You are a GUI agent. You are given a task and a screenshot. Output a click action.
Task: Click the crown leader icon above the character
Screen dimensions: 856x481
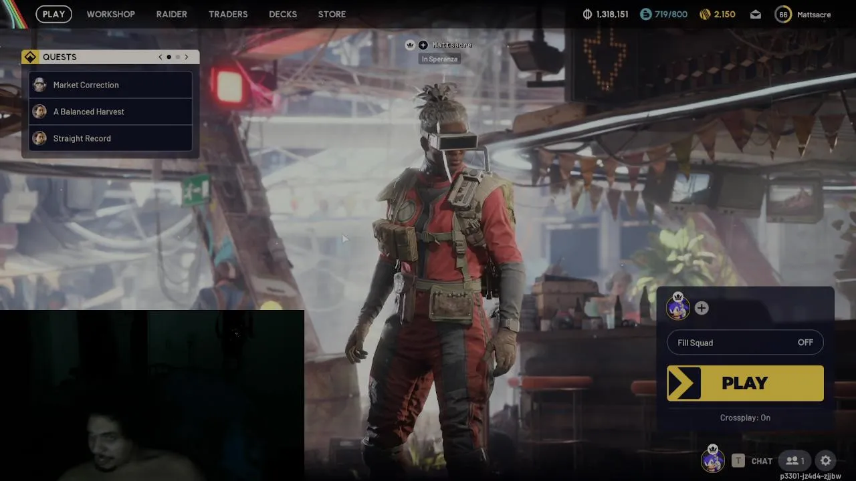410,45
